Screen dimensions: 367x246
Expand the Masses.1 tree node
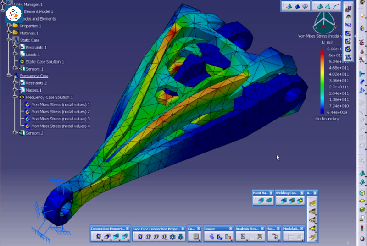tap(15, 89)
